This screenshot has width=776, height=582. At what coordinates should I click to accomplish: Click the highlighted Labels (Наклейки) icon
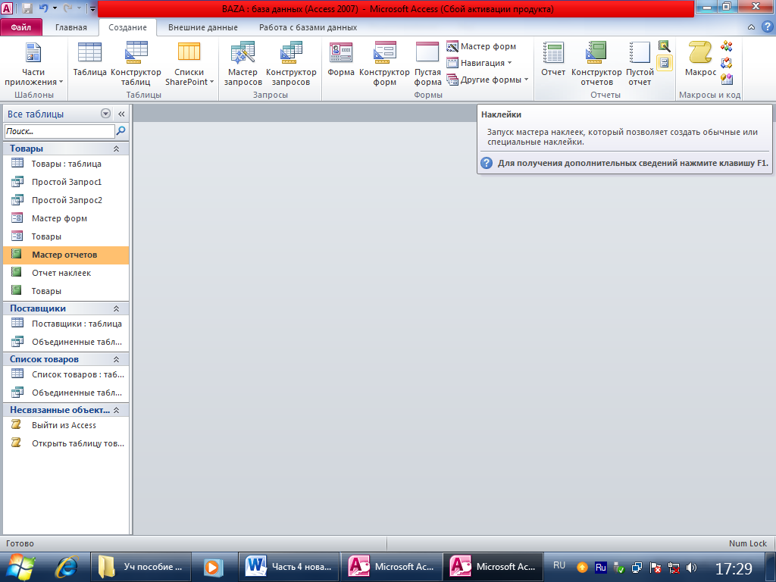(x=664, y=63)
